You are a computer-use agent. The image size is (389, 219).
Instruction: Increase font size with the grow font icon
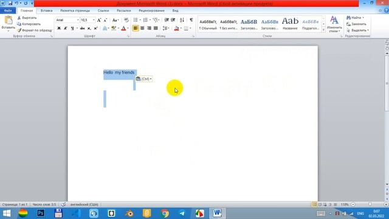click(x=99, y=20)
